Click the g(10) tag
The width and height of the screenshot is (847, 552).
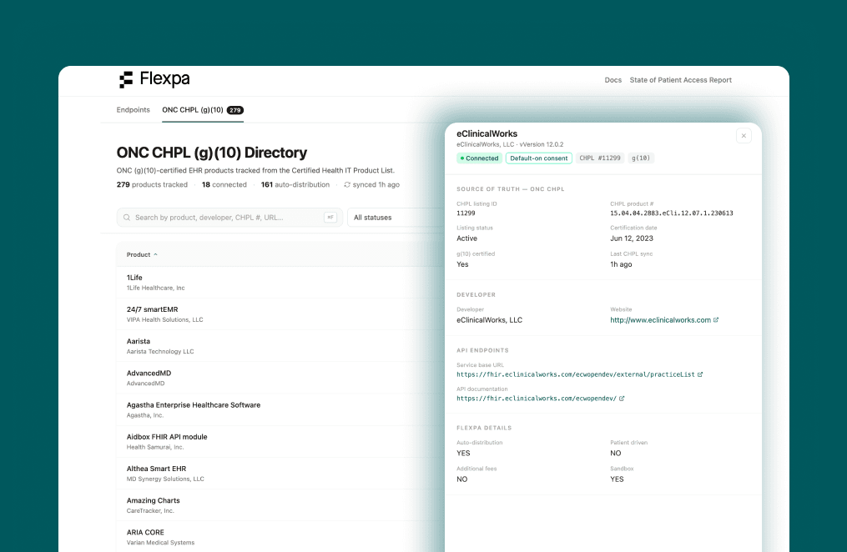tap(641, 158)
